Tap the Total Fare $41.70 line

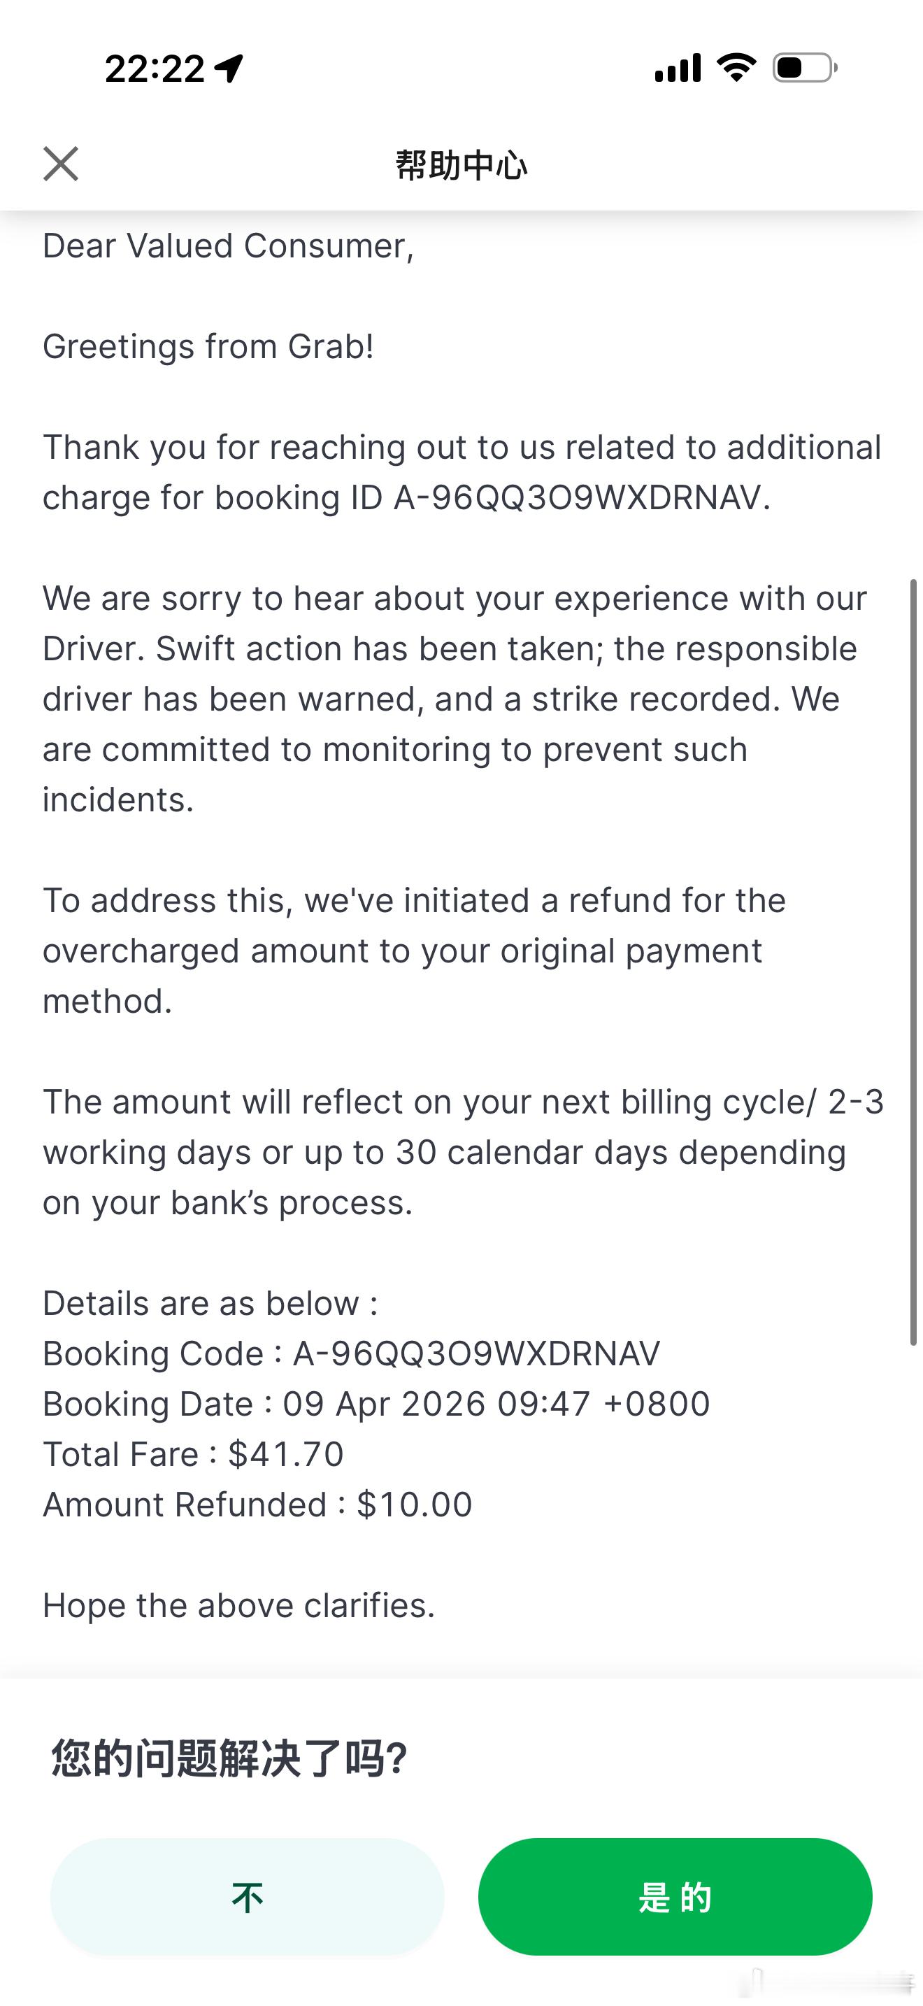click(x=193, y=1454)
